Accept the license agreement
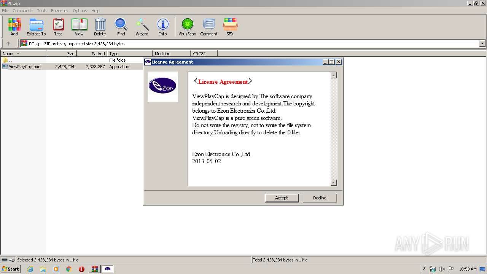The height and width of the screenshot is (274, 487). 282,198
